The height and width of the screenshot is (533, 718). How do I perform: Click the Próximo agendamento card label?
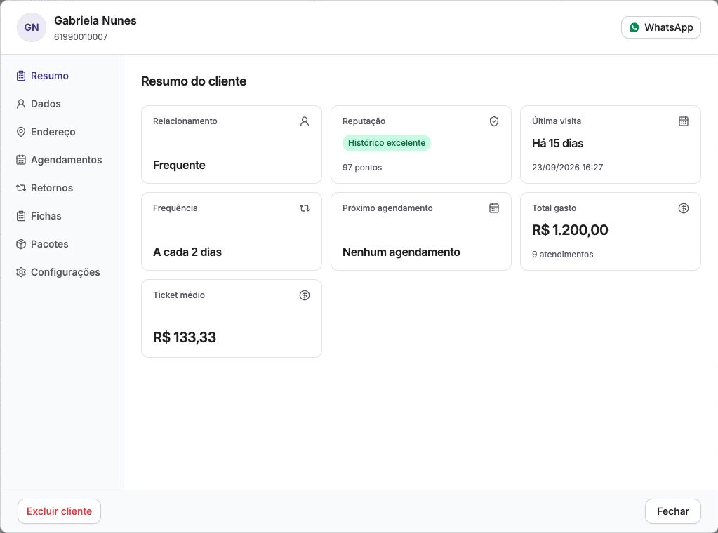coord(387,208)
